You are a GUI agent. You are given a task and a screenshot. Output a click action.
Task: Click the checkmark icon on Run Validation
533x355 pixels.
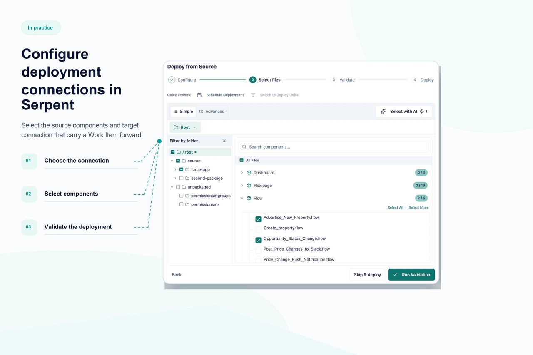click(395, 275)
